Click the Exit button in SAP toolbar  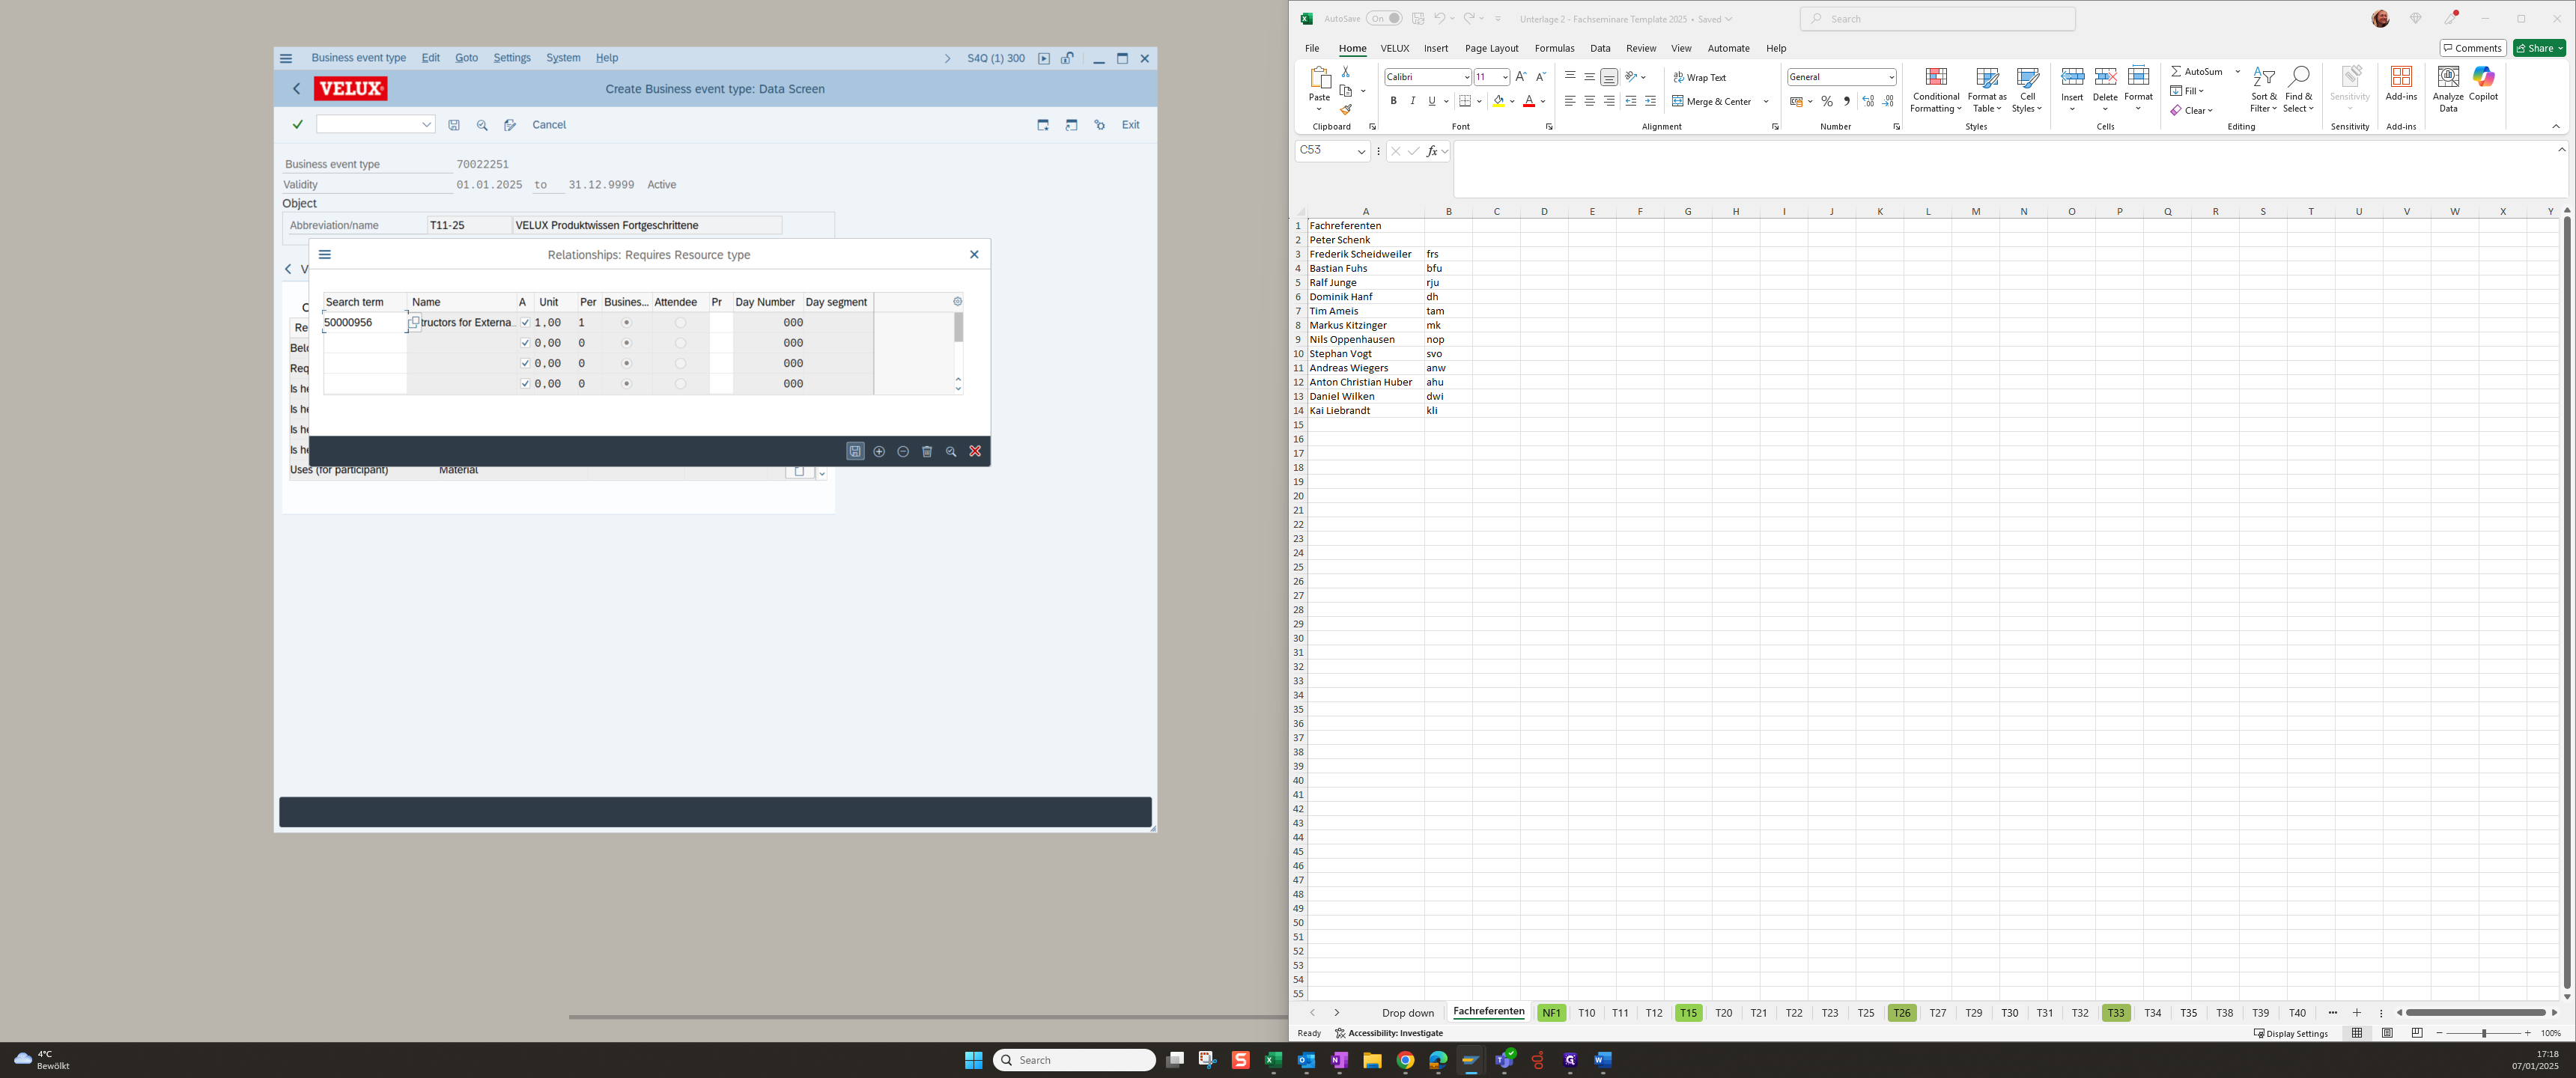click(x=1130, y=124)
